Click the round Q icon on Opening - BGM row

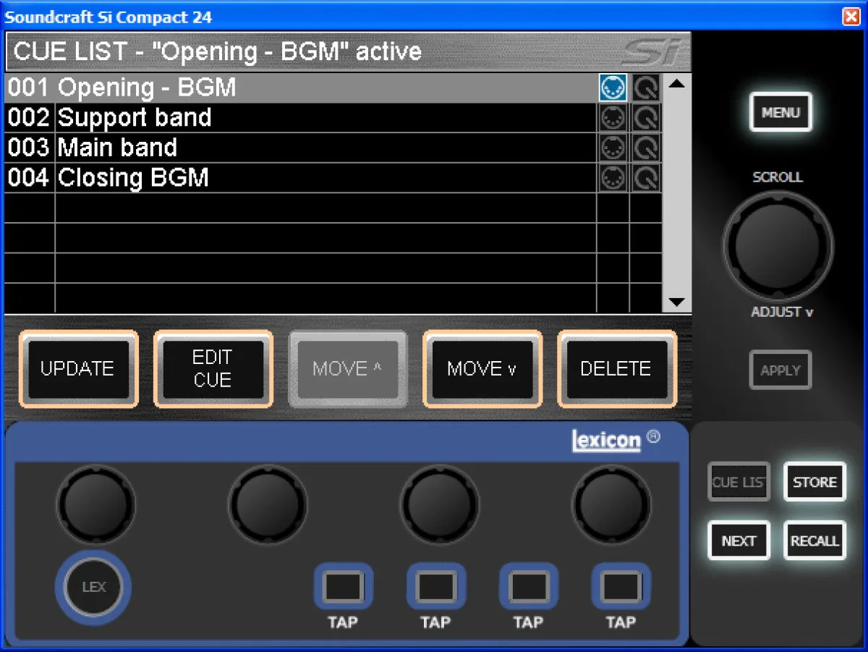tap(645, 88)
